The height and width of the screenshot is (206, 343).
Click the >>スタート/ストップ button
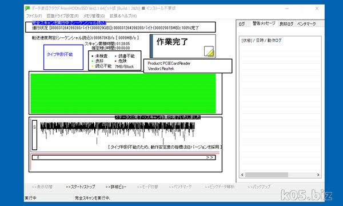(80, 187)
